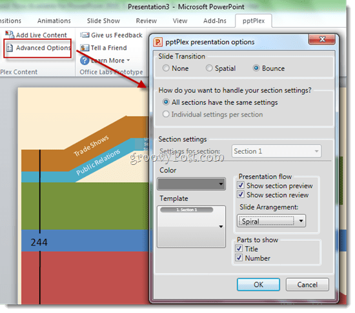Toggle the Title checkbox in Parts to show
Image resolution: width=355 pixels, height=313 pixels.
pyautogui.click(x=239, y=249)
